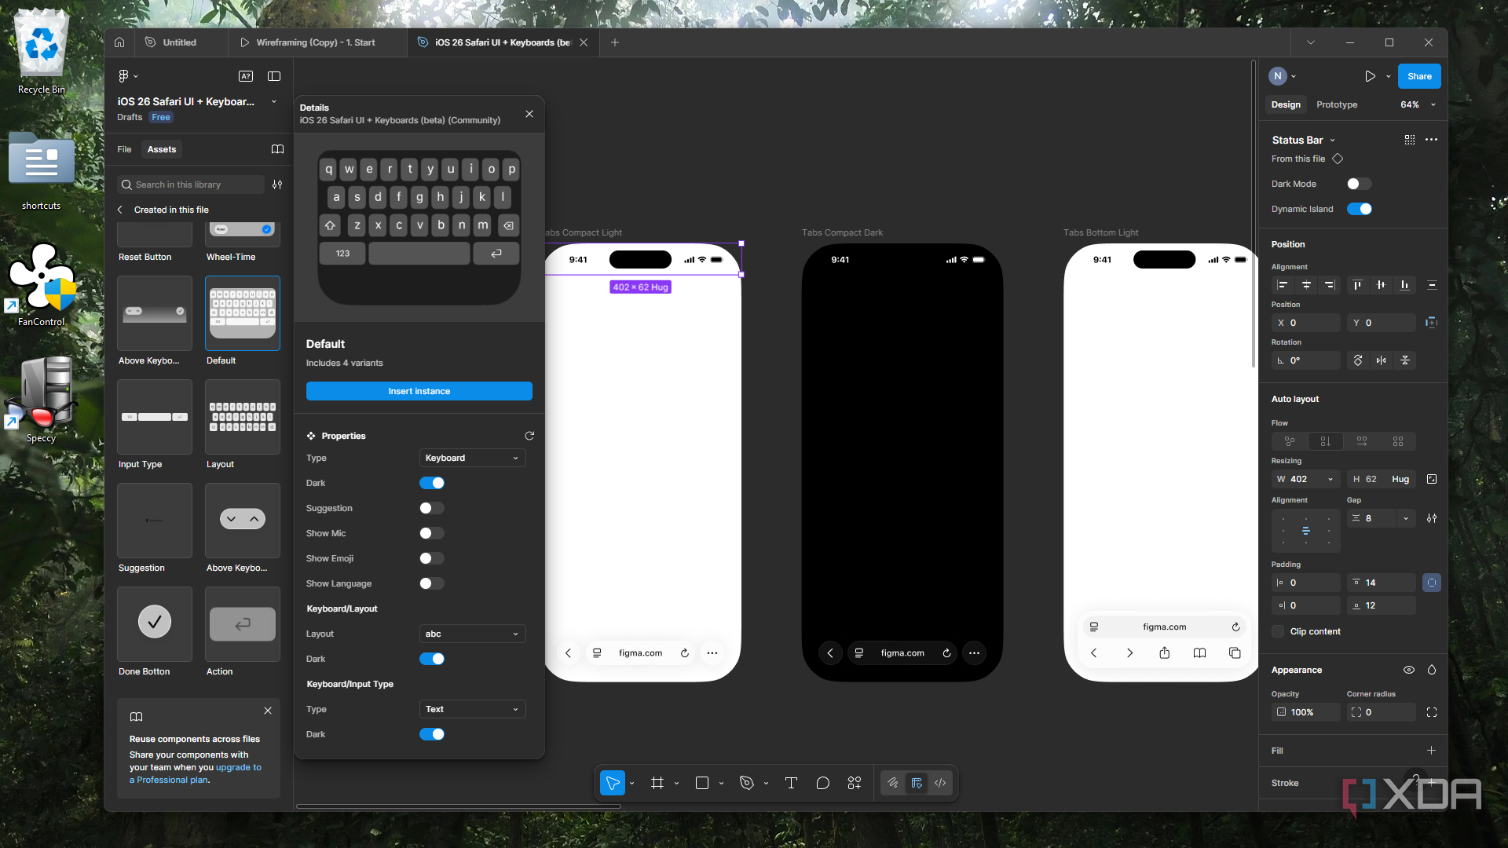Screen dimensions: 1508x848
Task: Open the Wireframing (Copy) tab
Action: 317,42
